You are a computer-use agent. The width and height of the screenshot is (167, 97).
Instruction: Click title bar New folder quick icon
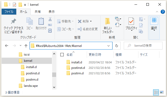[x=20, y=5]
